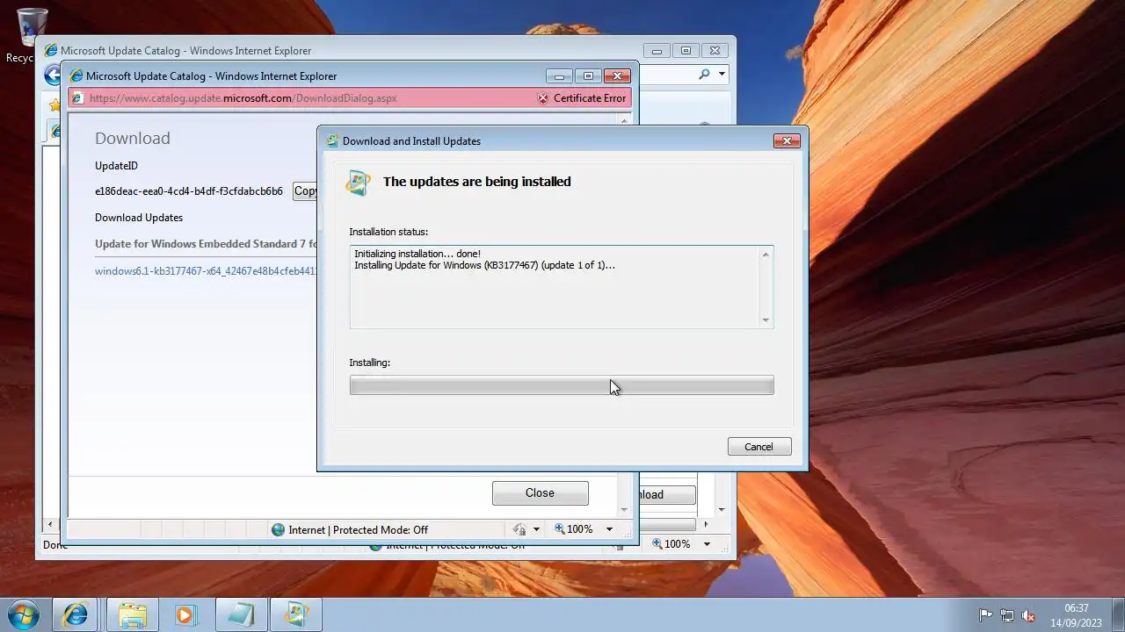
Task: Open the windows6.1-kb3177467-x64 download link
Action: coord(206,271)
